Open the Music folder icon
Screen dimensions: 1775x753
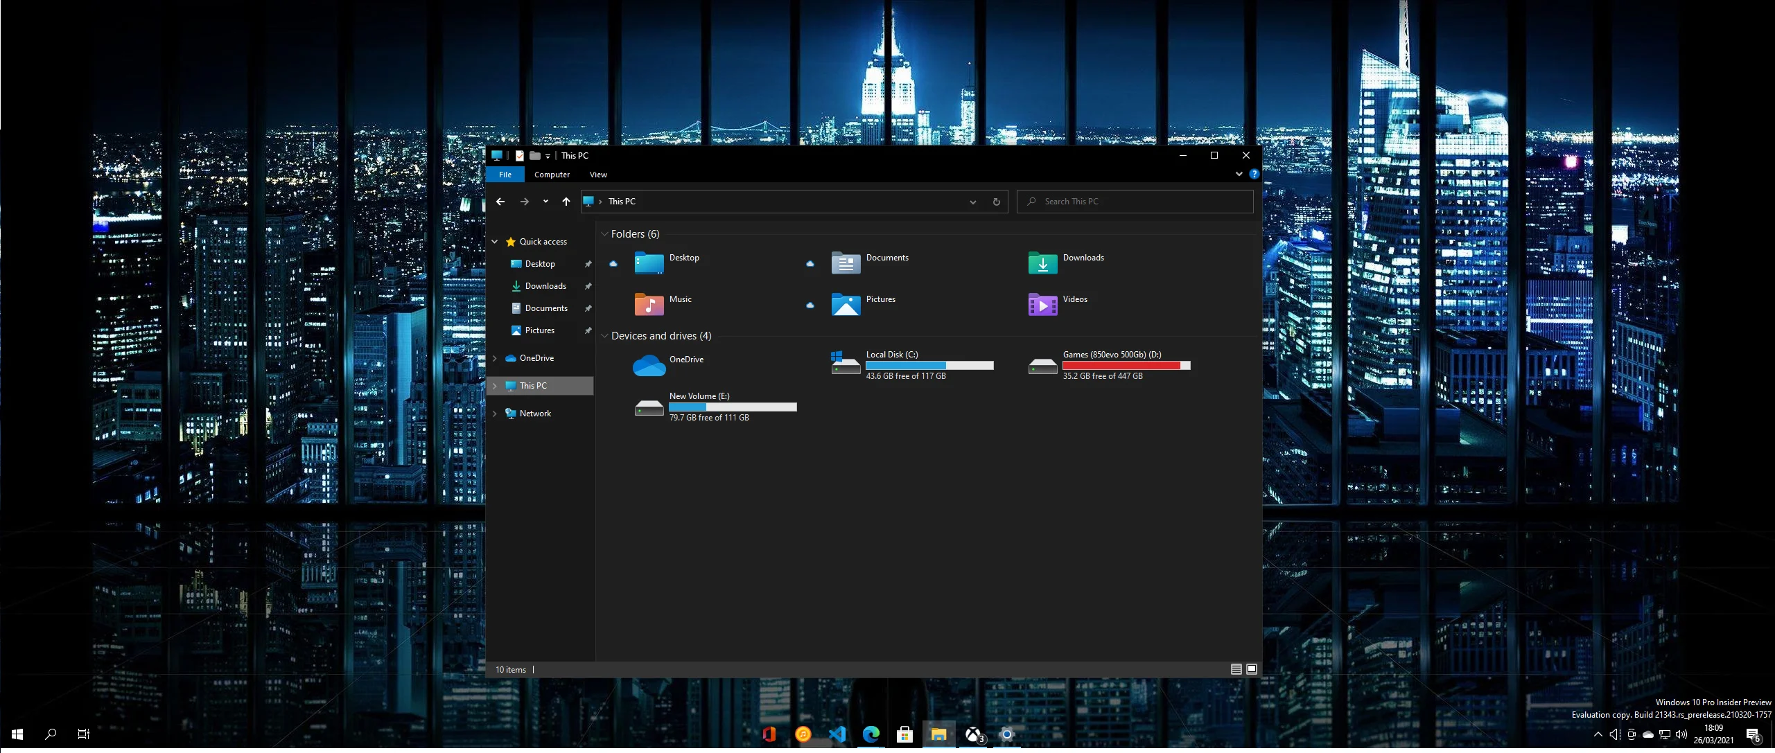[649, 305]
